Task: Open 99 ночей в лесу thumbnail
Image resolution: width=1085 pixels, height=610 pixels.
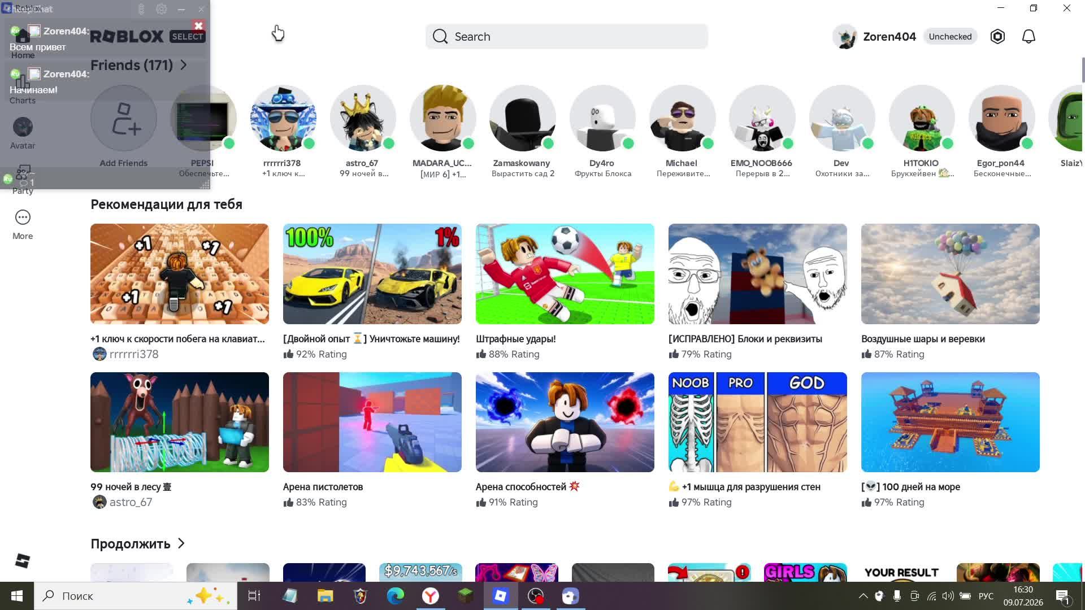Action: click(180, 422)
